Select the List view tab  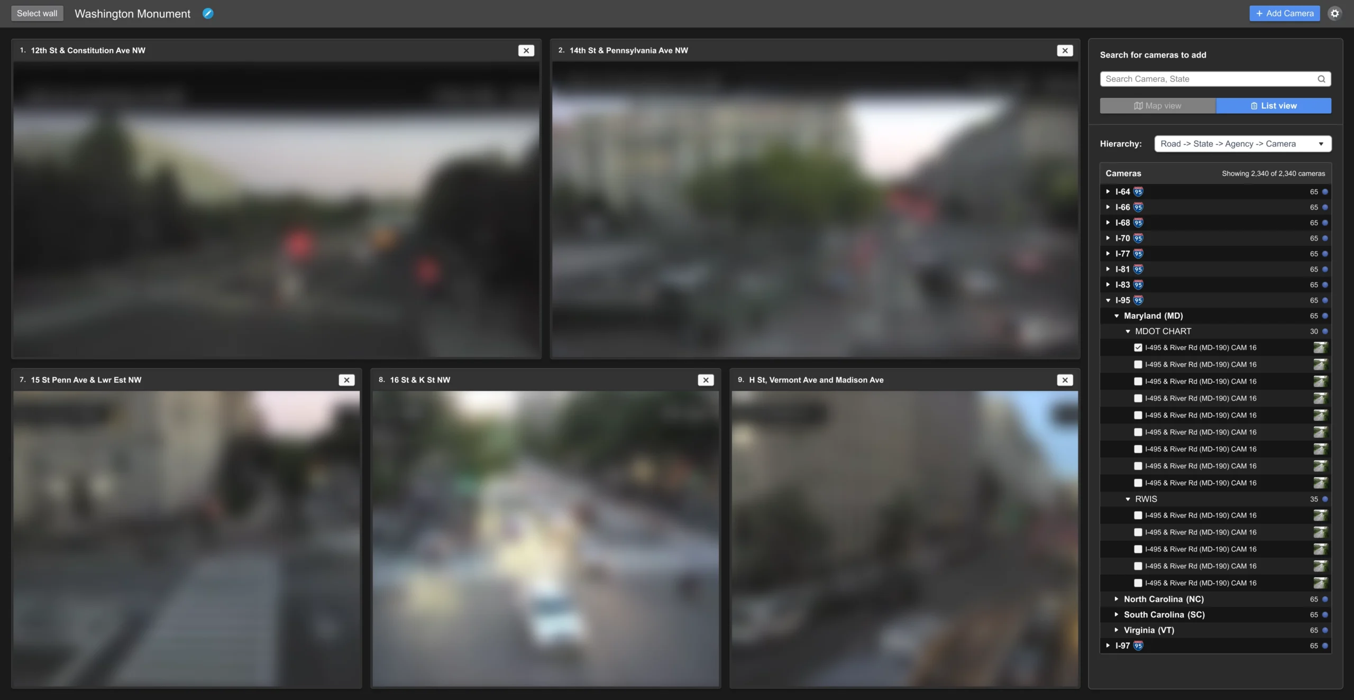tap(1273, 106)
